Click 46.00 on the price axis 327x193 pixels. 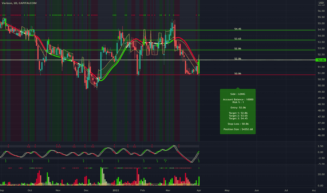coord(321,135)
